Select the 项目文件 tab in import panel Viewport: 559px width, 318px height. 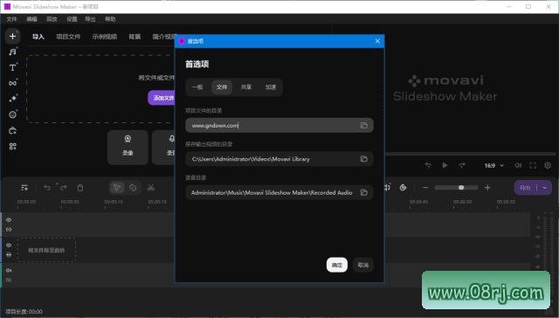68,37
